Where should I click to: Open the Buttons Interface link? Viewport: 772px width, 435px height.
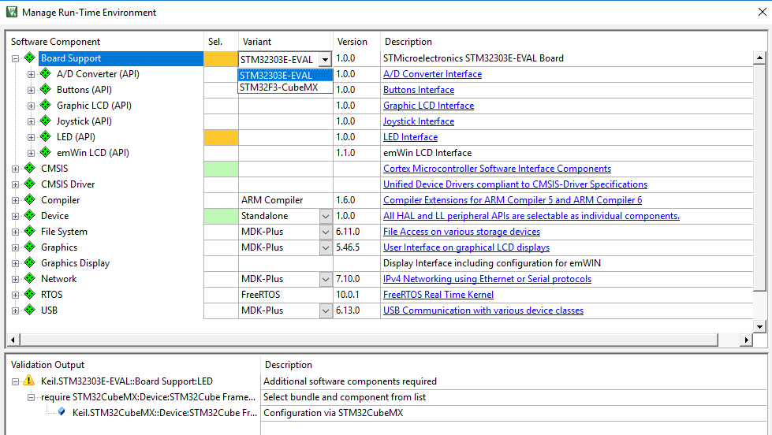[x=419, y=90]
